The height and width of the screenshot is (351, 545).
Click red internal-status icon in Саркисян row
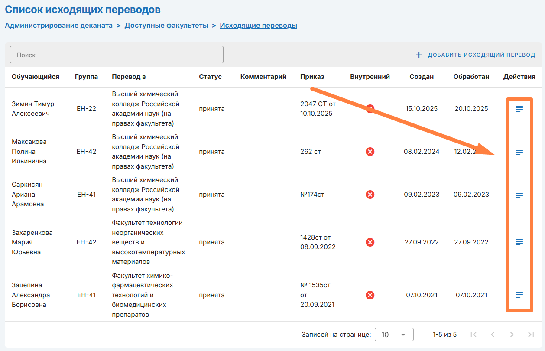point(370,195)
